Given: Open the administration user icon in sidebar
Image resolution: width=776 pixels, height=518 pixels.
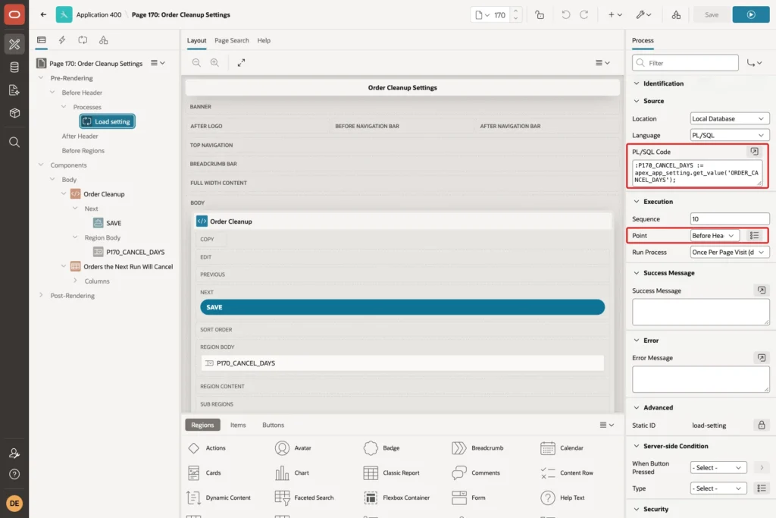Looking at the screenshot, I should (x=14, y=453).
